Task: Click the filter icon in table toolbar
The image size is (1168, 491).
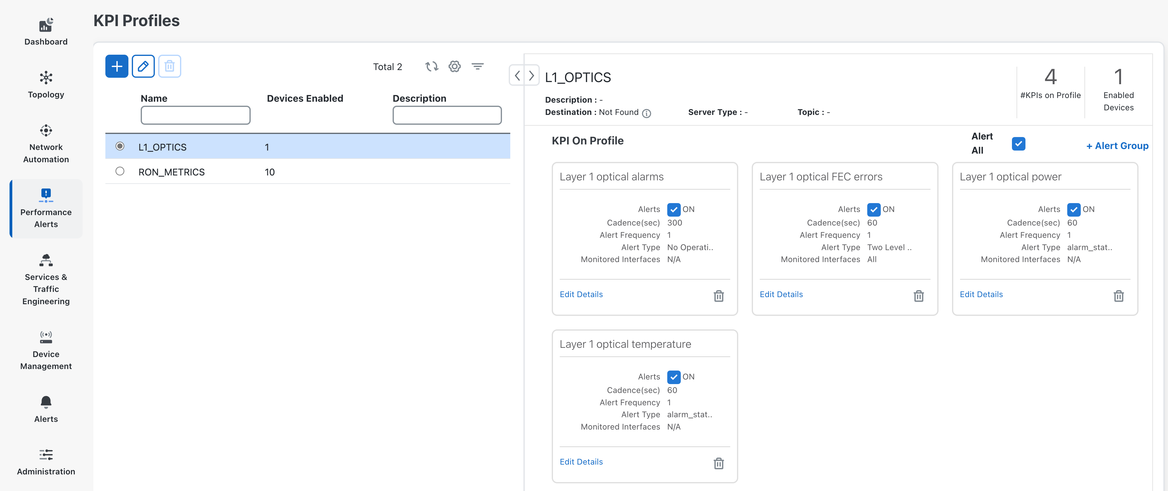Action: (477, 67)
